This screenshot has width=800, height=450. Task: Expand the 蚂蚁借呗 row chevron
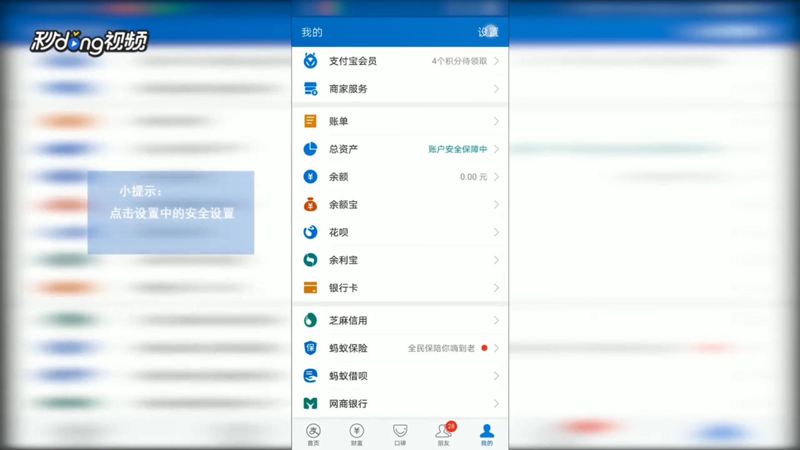497,376
